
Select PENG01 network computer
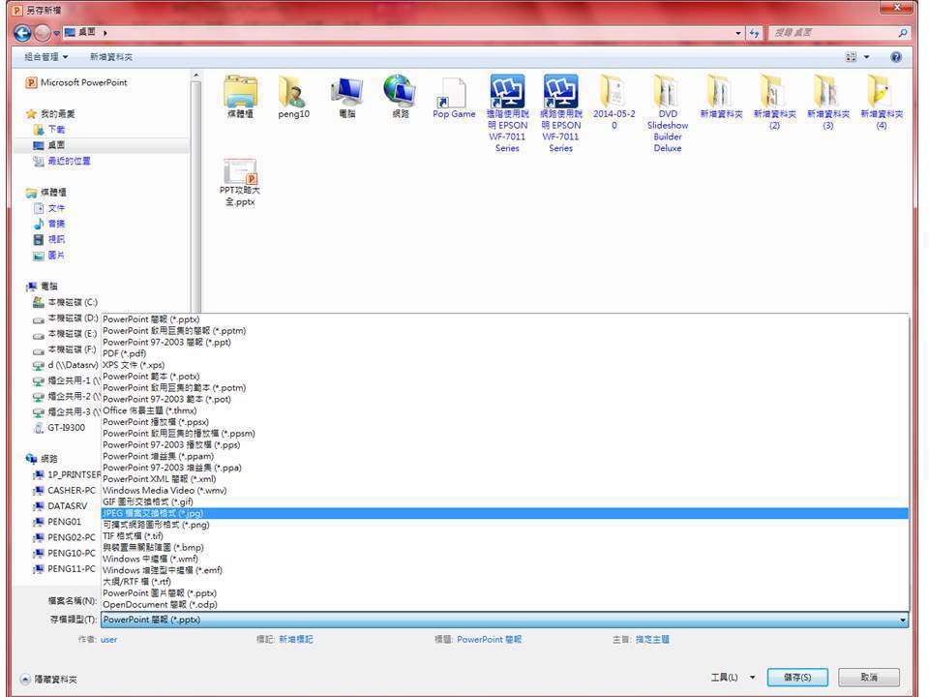pos(64,522)
